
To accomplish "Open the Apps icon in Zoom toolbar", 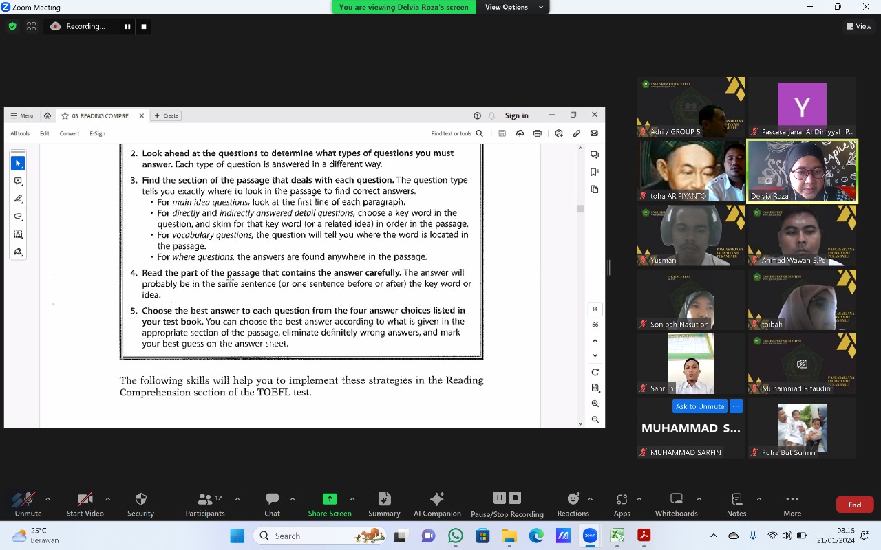I will pyautogui.click(x=622, y=500).
